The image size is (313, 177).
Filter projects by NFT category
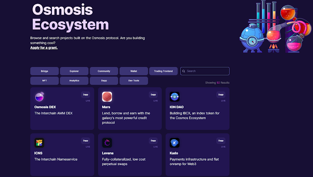[x=44, y=81]
